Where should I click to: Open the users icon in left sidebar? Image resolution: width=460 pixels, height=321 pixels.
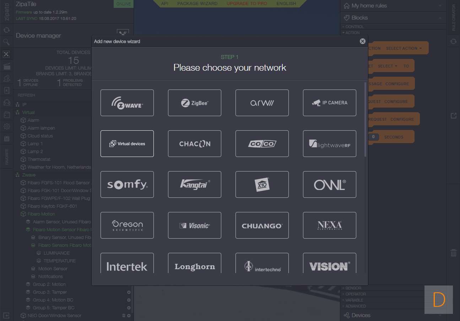click(6, 78)
